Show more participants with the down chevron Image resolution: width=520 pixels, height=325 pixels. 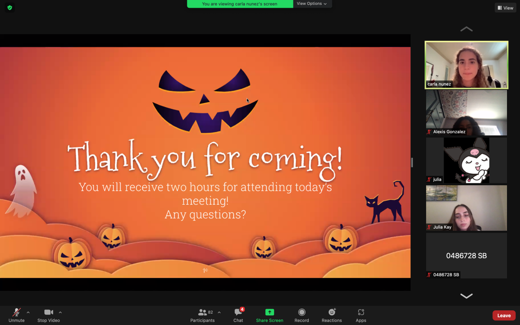pos(466,296)
